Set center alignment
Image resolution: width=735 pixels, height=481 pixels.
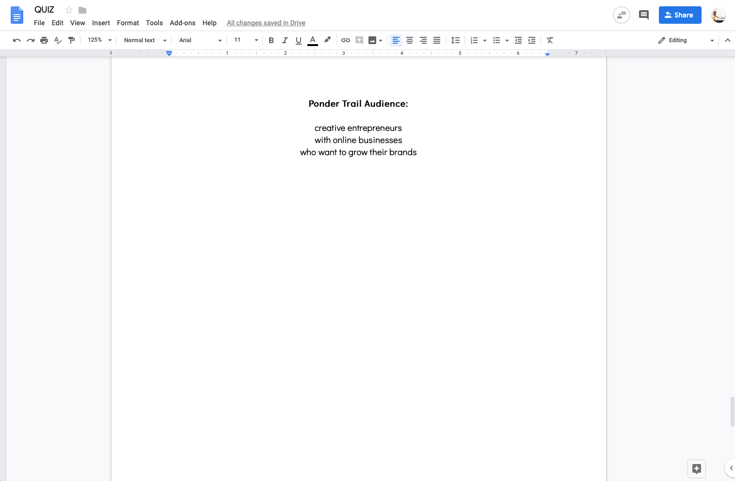pyautogui.click(x=410, y=40)
